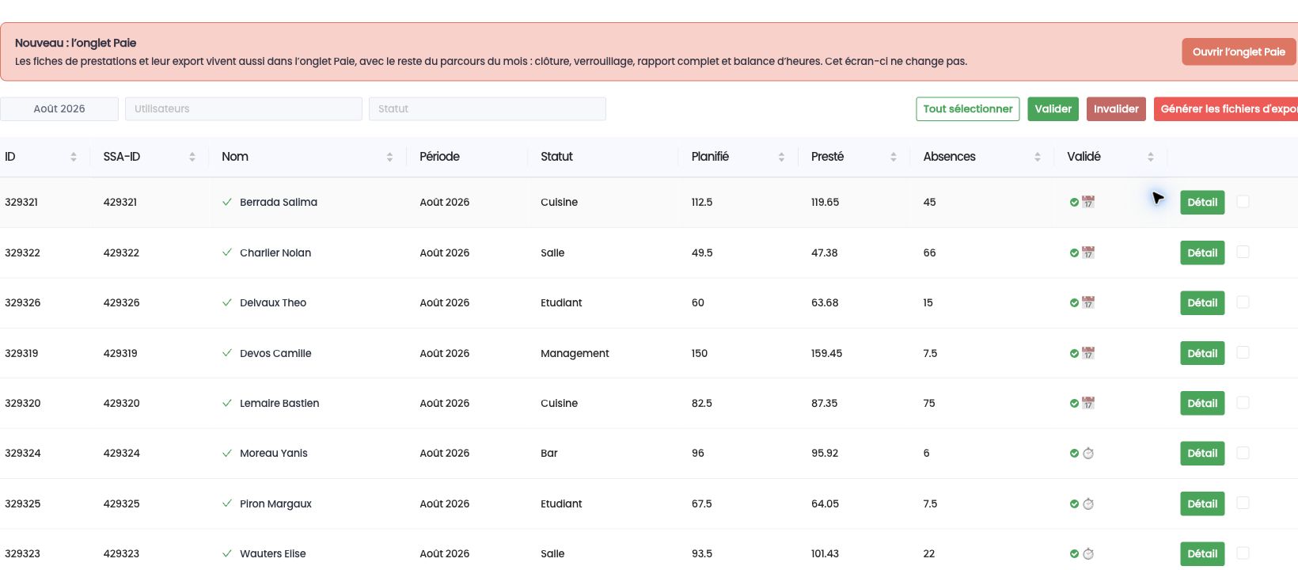Click the calendar icon in Delvaux Theo's row
The image size is (1298, 570).
click(1088, 302)
